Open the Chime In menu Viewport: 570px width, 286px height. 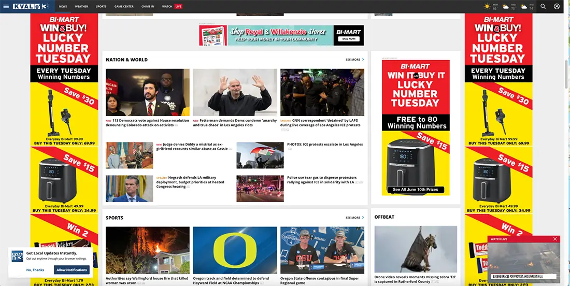[148, 7]
